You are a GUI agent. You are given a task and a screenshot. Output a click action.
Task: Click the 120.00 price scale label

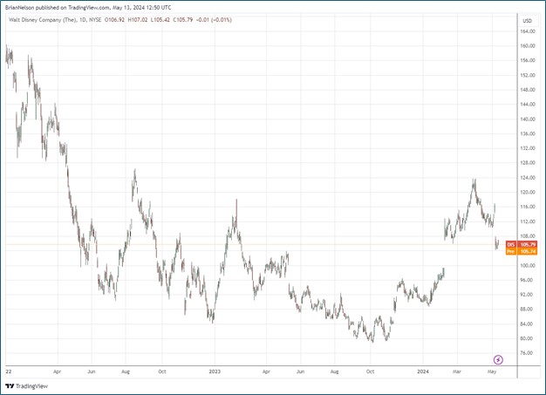point(527,192)
